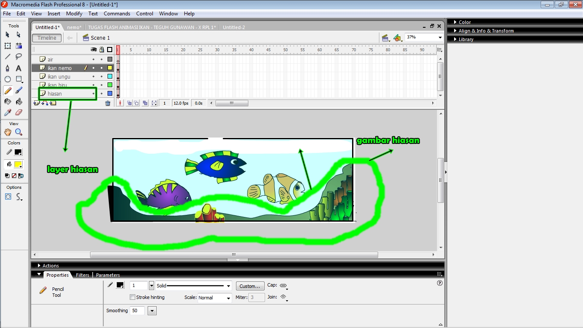This screenshot has height=328, width=583.
Task: Select the Lasso tool
Action: coord(19,57)
